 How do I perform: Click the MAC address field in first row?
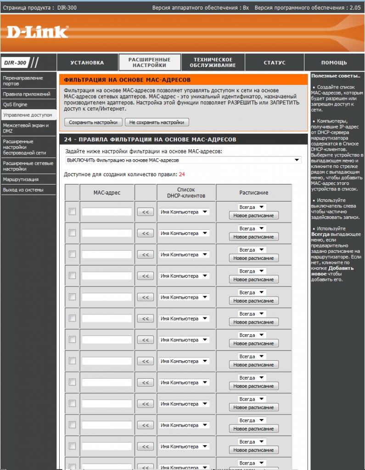107,212
